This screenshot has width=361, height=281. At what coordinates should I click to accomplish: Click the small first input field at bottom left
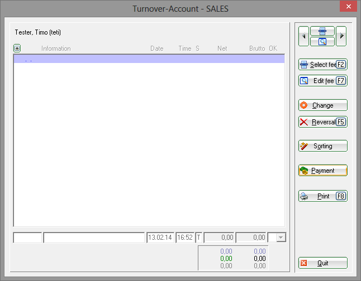[x=27, y=238]
